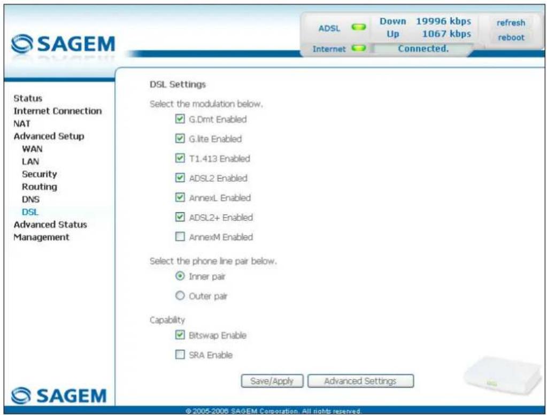Enable AnnexM Enabled checkbox
Screen dimensions: 547x415
(x=180, y=236)
